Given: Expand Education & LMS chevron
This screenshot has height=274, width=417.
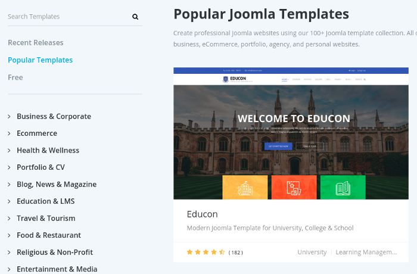Looking at the screenshot, I should (10, 201).
